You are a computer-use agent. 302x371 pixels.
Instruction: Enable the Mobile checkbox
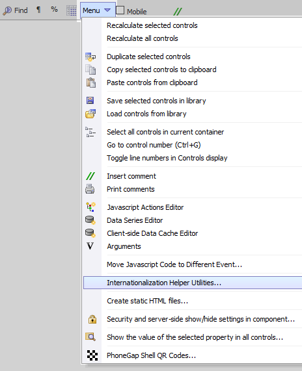click(x=120, y=10)
